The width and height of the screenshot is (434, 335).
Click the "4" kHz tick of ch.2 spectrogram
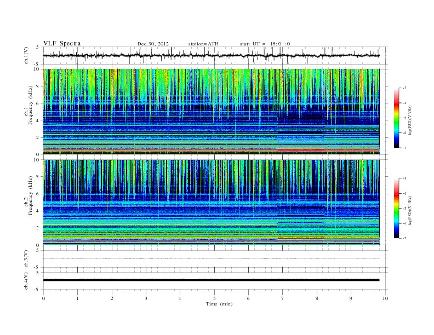point(38,211)
